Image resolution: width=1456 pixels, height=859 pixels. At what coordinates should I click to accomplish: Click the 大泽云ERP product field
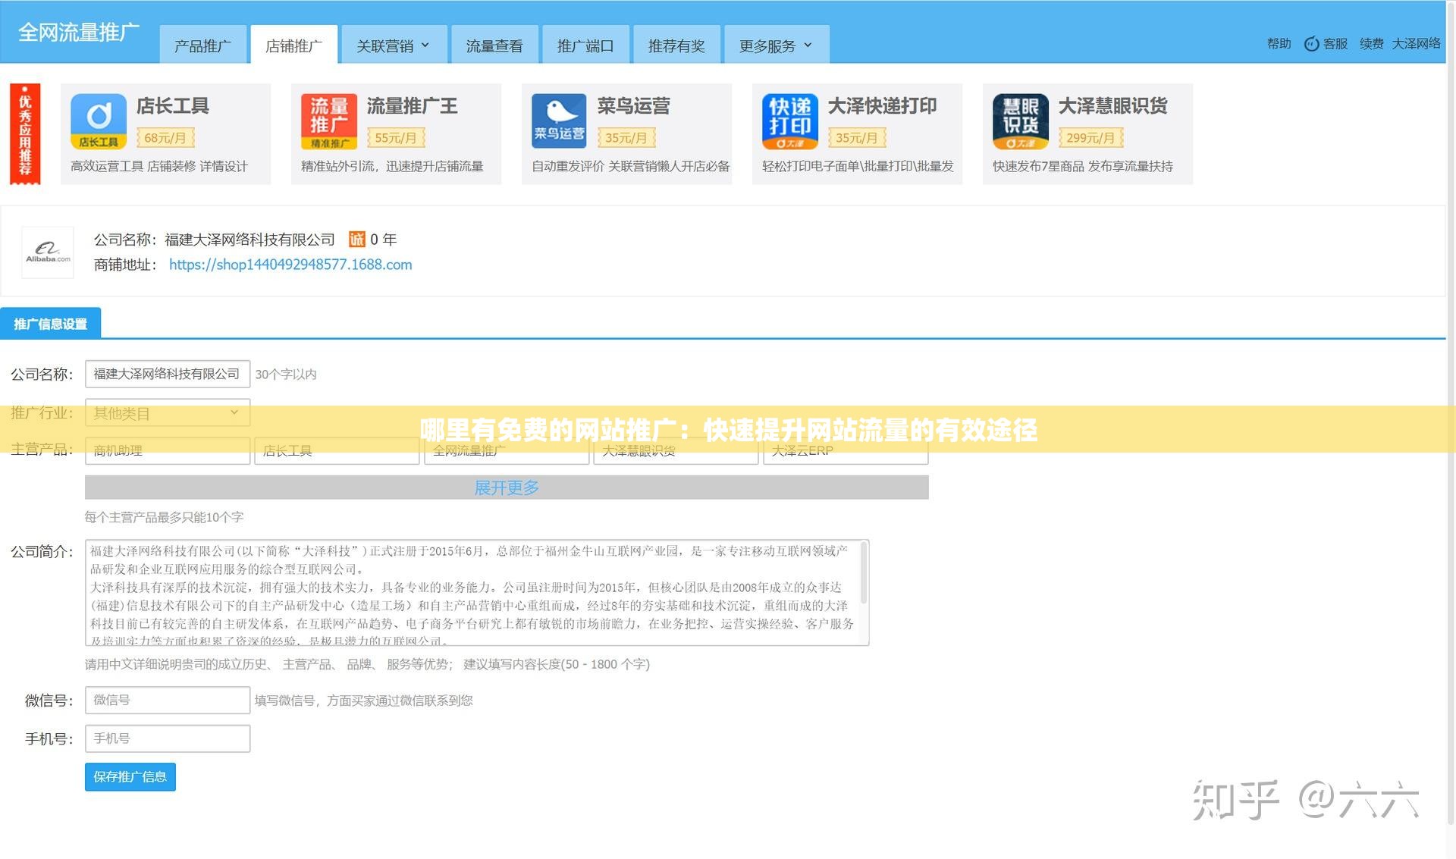(846, 450)
